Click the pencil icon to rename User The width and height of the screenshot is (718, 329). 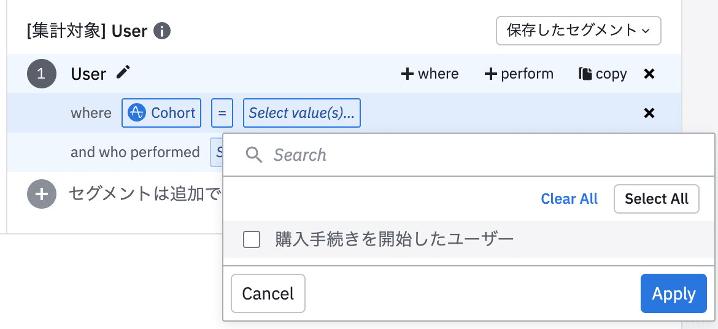tap(123, 72)
